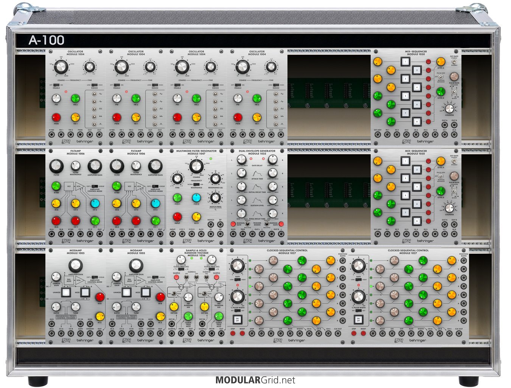511x388 pixels.
Task: Flip the right trigger mode switch on Module 1033
Action: [267, 224]
